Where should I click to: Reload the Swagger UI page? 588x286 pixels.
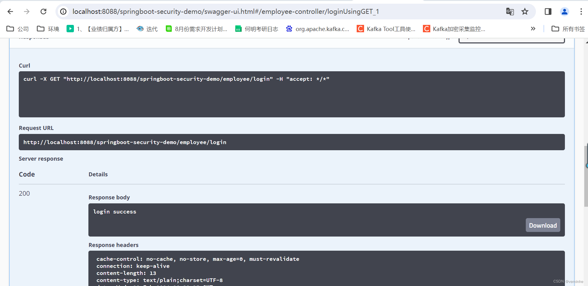pos(43,11)
